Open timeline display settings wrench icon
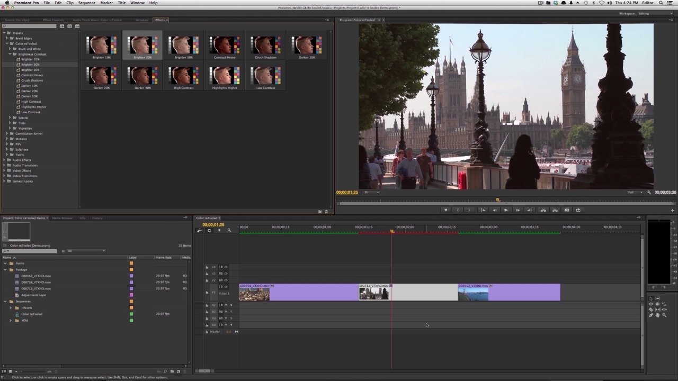678x381 pixels. click(x=229, y=230)
